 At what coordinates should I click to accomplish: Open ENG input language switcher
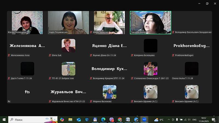194,119
